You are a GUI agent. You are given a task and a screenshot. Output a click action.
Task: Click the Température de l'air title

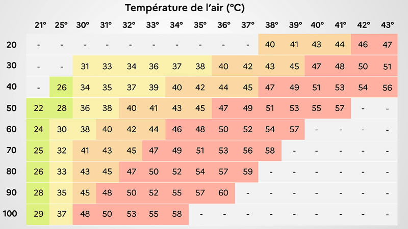pos(185,8)
